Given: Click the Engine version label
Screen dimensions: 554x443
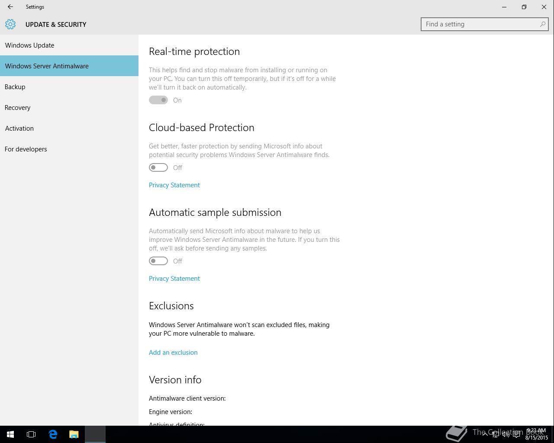Looking at the screenshot, I should click(171, 412).
